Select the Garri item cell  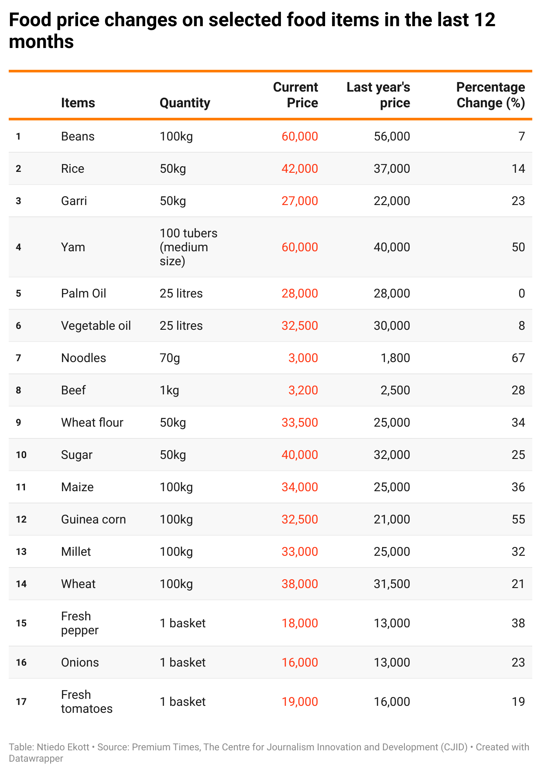pos(74,201)
